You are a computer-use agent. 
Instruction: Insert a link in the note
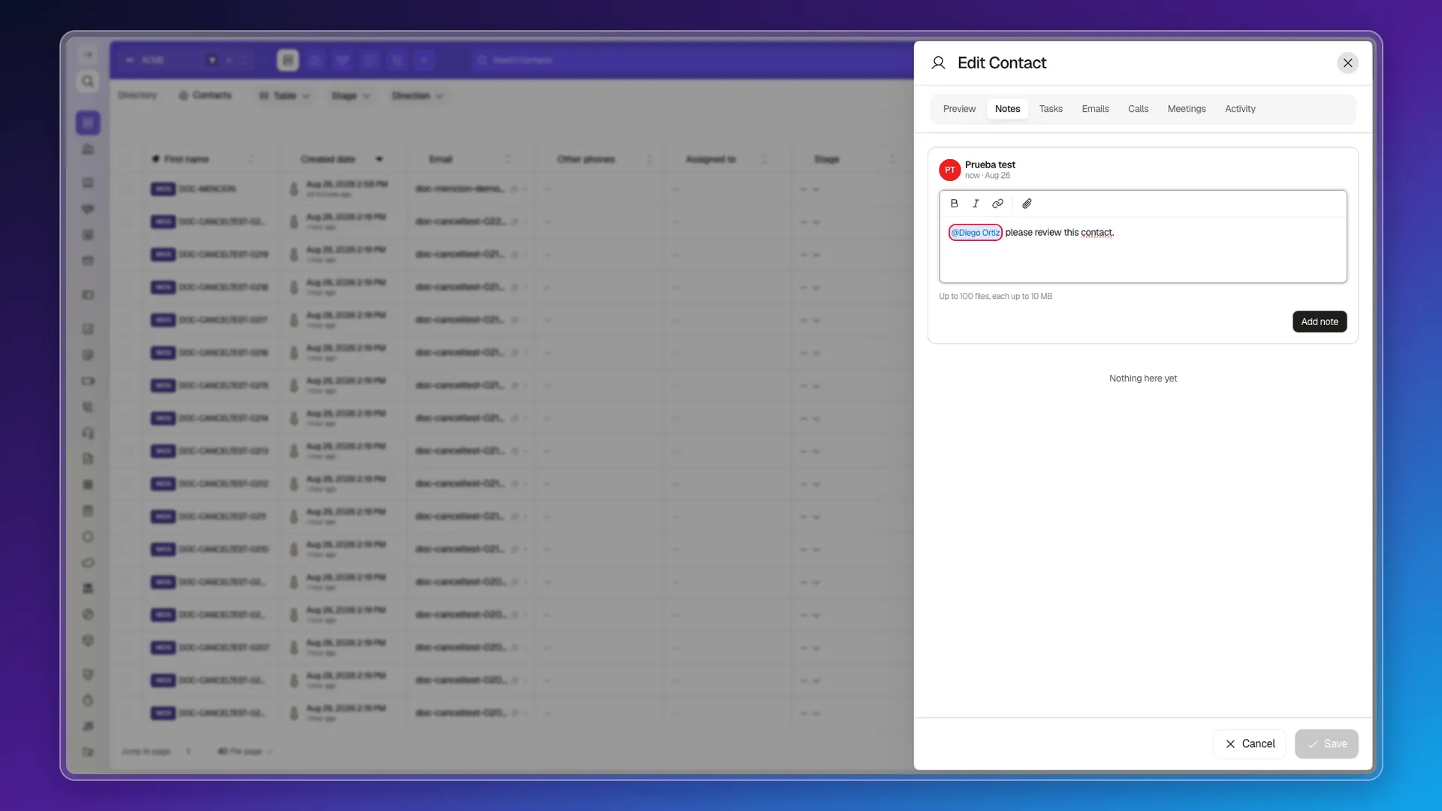[997, 204]
